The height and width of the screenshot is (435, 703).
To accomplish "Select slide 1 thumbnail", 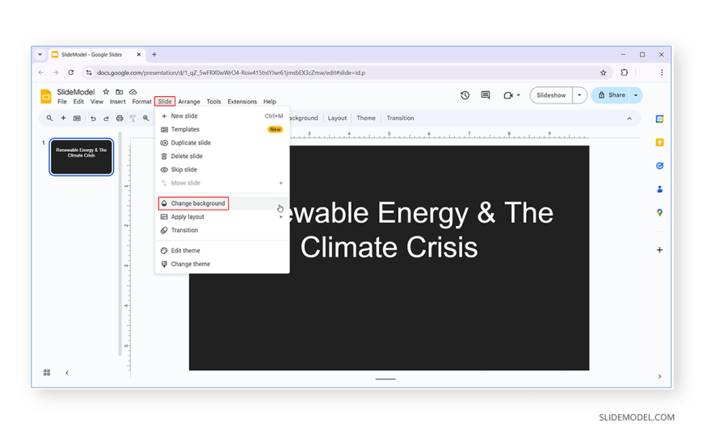I will pyautogui.click(x=81, y=157).
